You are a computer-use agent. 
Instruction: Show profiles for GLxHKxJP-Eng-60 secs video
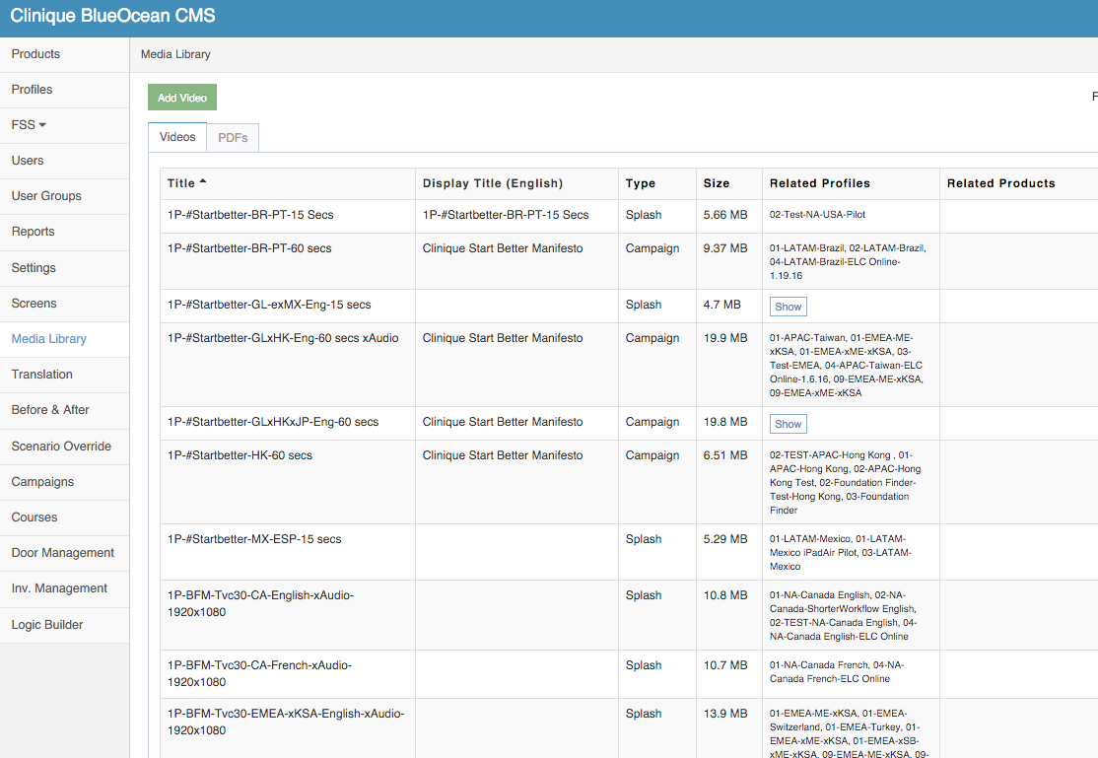coord(788,424)
